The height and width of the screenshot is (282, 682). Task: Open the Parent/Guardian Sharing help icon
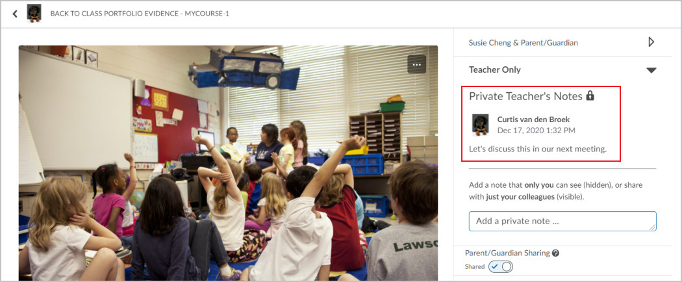(555, 253)
